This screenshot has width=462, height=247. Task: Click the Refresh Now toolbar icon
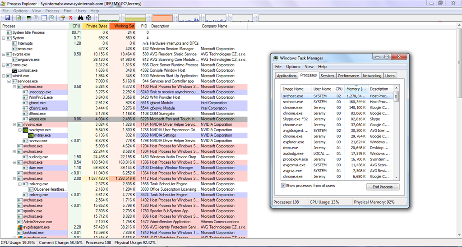pos(18,18)
